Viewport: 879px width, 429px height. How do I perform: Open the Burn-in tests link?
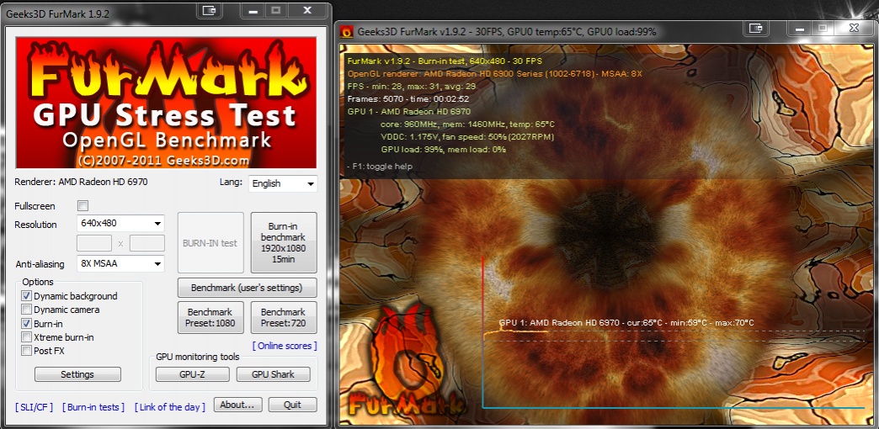[x=93, y=407]
